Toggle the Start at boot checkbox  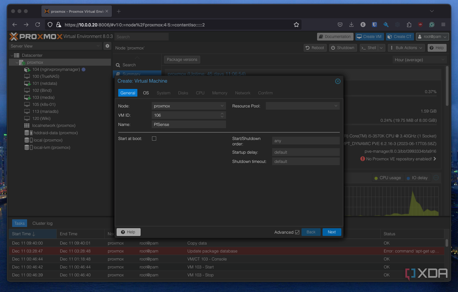coord(154,139)
